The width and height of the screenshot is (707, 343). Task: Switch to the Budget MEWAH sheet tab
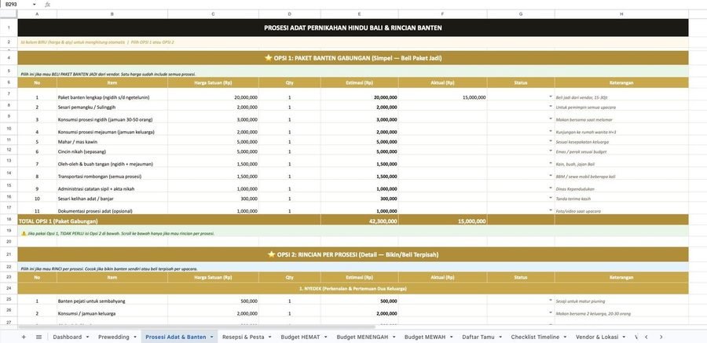coord(425,338)
